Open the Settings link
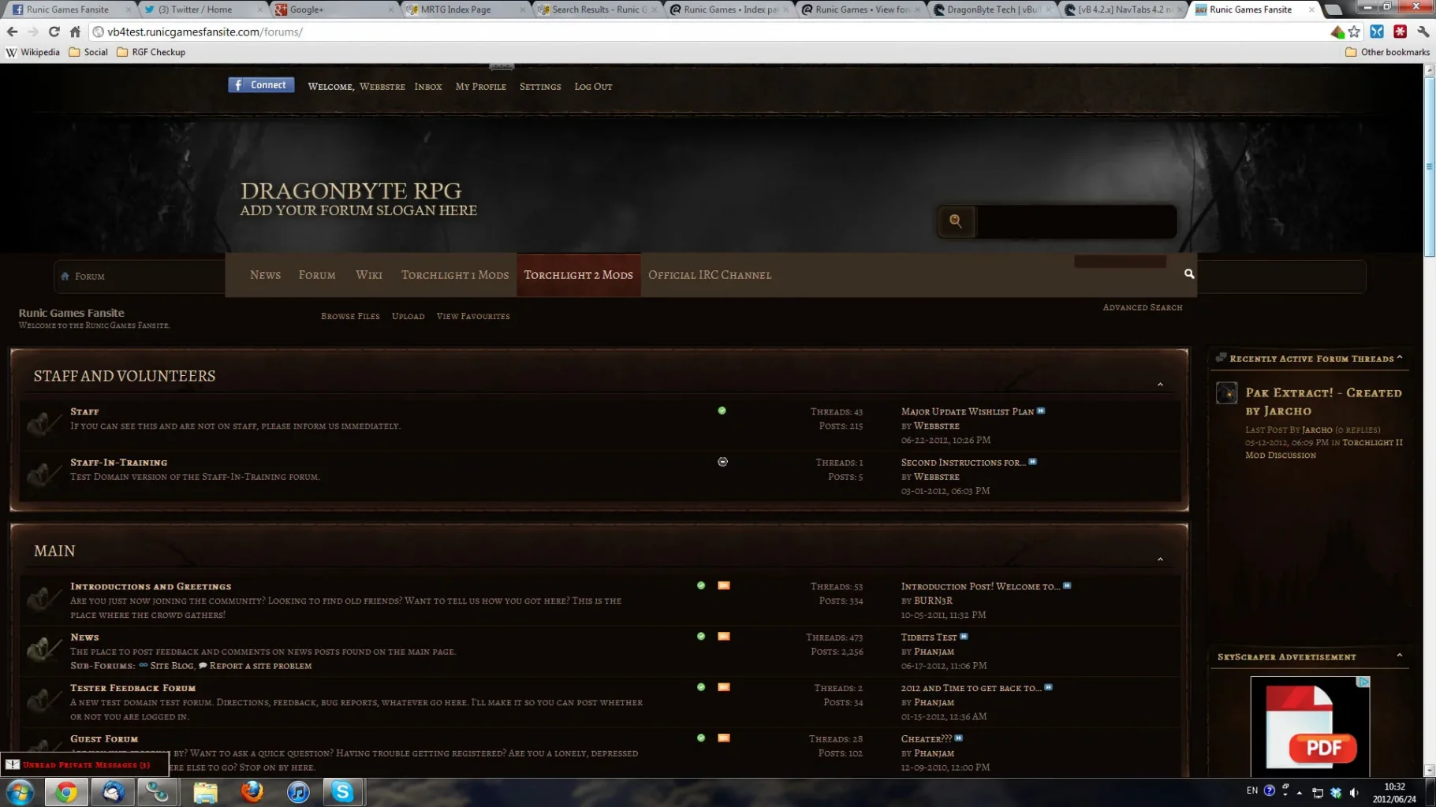This screenshot has width=1436, height=807. pyautogui.click(x=540, y=87)
